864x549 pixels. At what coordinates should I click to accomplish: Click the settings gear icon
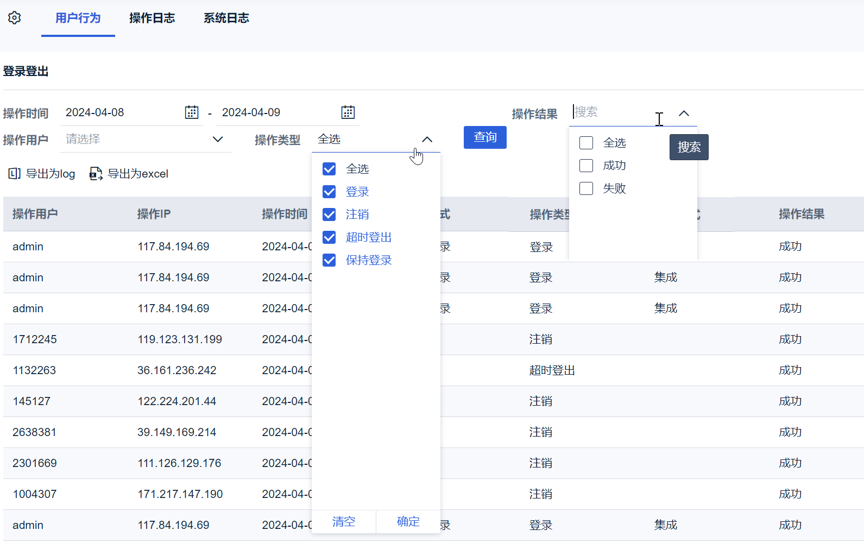(15, 18)
